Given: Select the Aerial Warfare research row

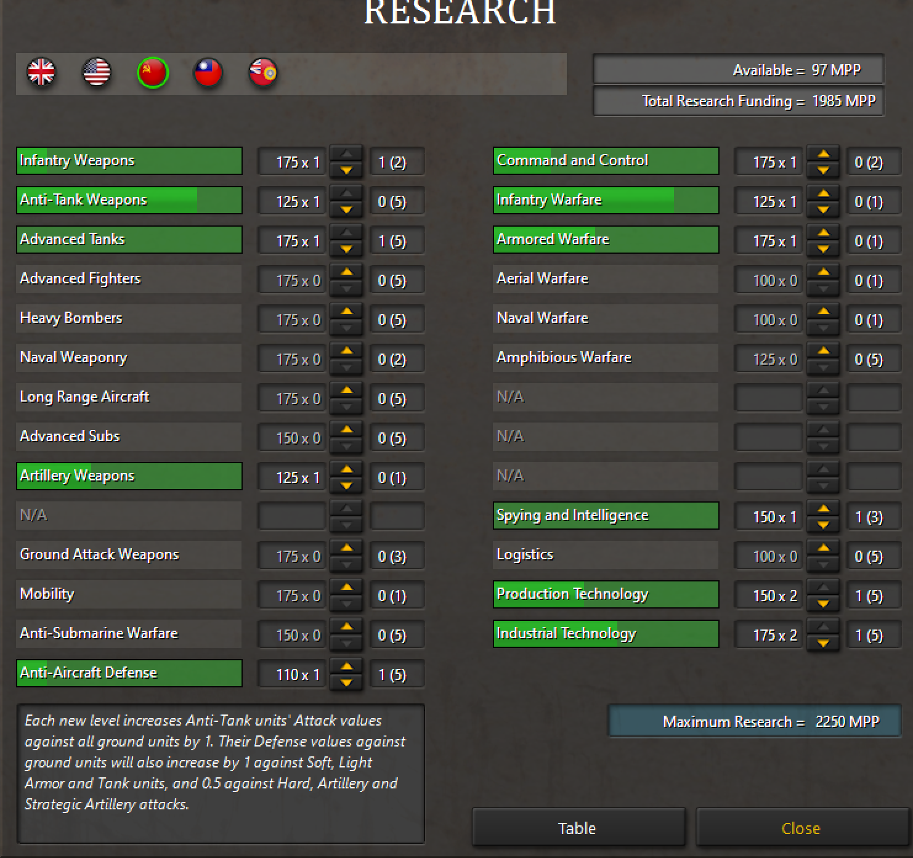Looking at the screenshot, I should pyautogui.click(x=606, y=279).
